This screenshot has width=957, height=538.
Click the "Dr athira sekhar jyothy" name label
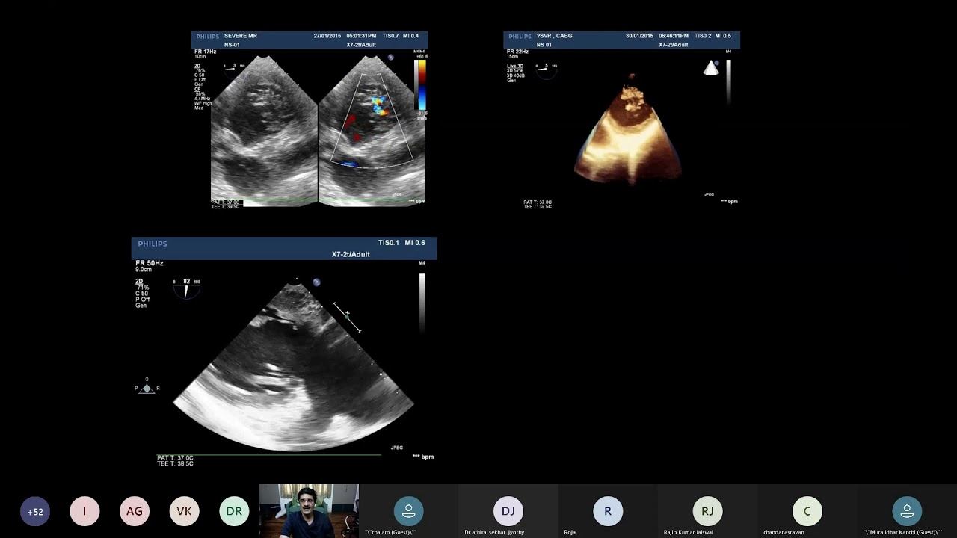[494, 532]
